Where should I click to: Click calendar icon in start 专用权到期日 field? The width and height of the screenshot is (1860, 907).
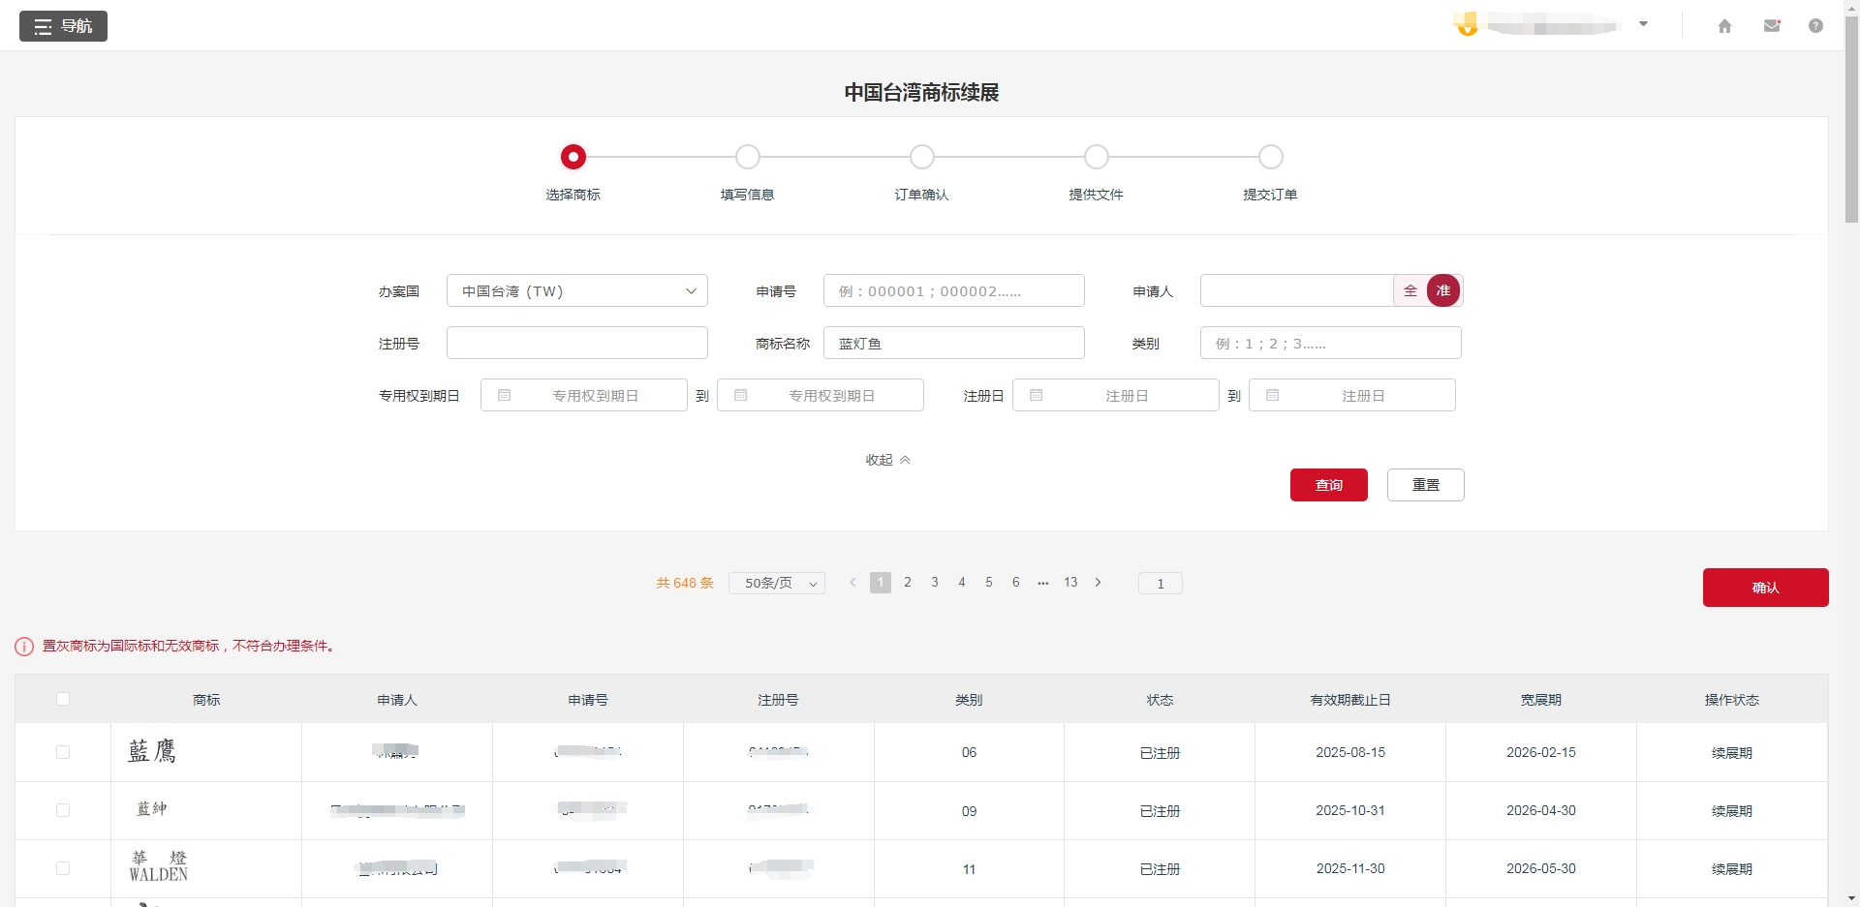(x=504, y=395)
